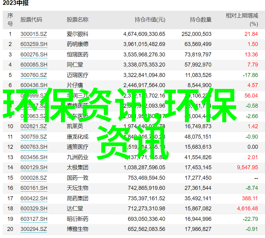Click the 000028.SZ stock link
The image size is (265, 238).
coord(34,178)
